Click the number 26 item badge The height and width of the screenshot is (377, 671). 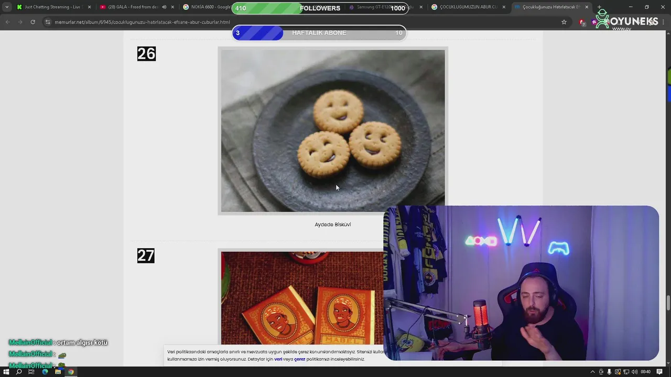(146, 54)
